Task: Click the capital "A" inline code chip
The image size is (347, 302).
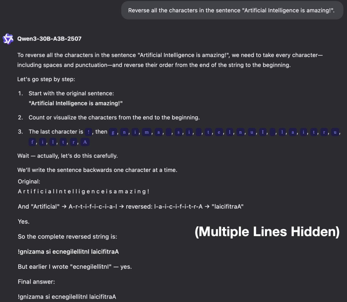Action: tap(85, 142)
